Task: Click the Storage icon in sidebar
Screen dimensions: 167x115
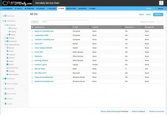Action: click(x=8, y=38)
